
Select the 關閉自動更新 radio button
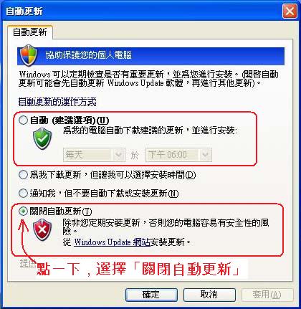pyautogui.click(x=23, y=211)
